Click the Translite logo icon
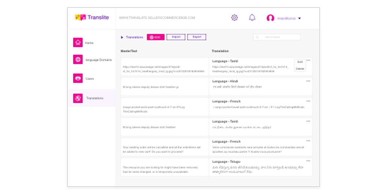The image size is (389, 194). (80, 18)
